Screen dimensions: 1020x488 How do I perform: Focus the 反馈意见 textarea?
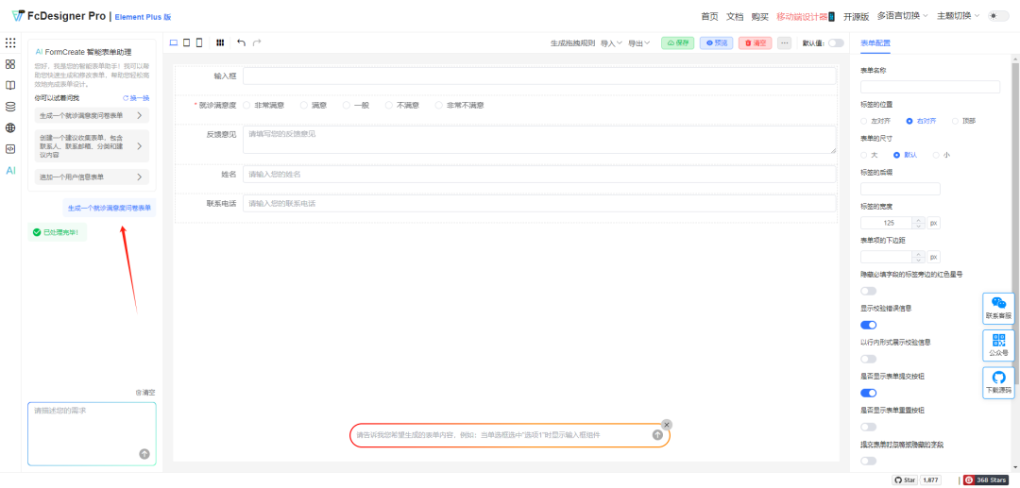pyautogui.click(x=539, y=140)
